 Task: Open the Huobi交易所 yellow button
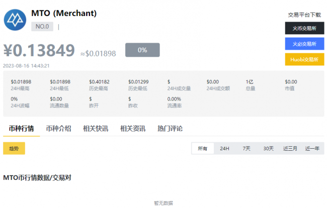[x=304, y=59]
